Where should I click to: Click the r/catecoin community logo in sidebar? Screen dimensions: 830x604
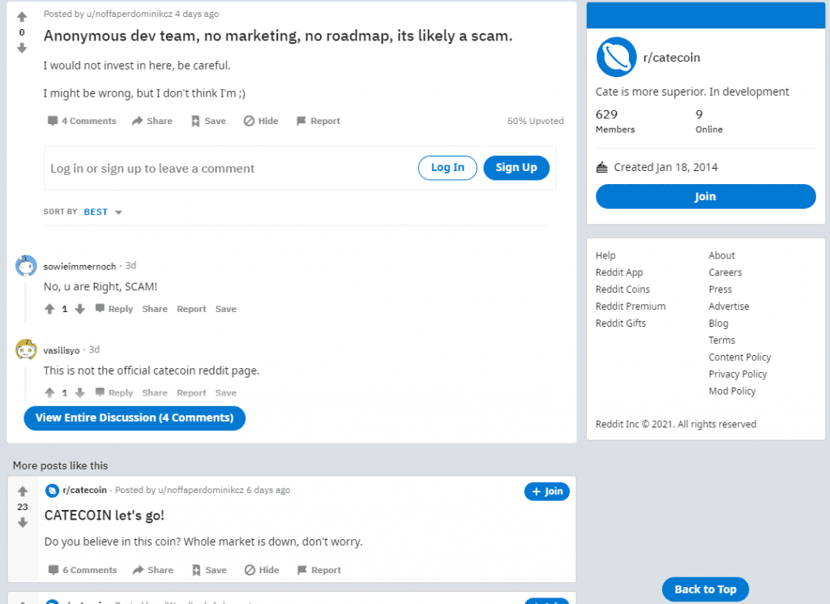click(616, 58)
